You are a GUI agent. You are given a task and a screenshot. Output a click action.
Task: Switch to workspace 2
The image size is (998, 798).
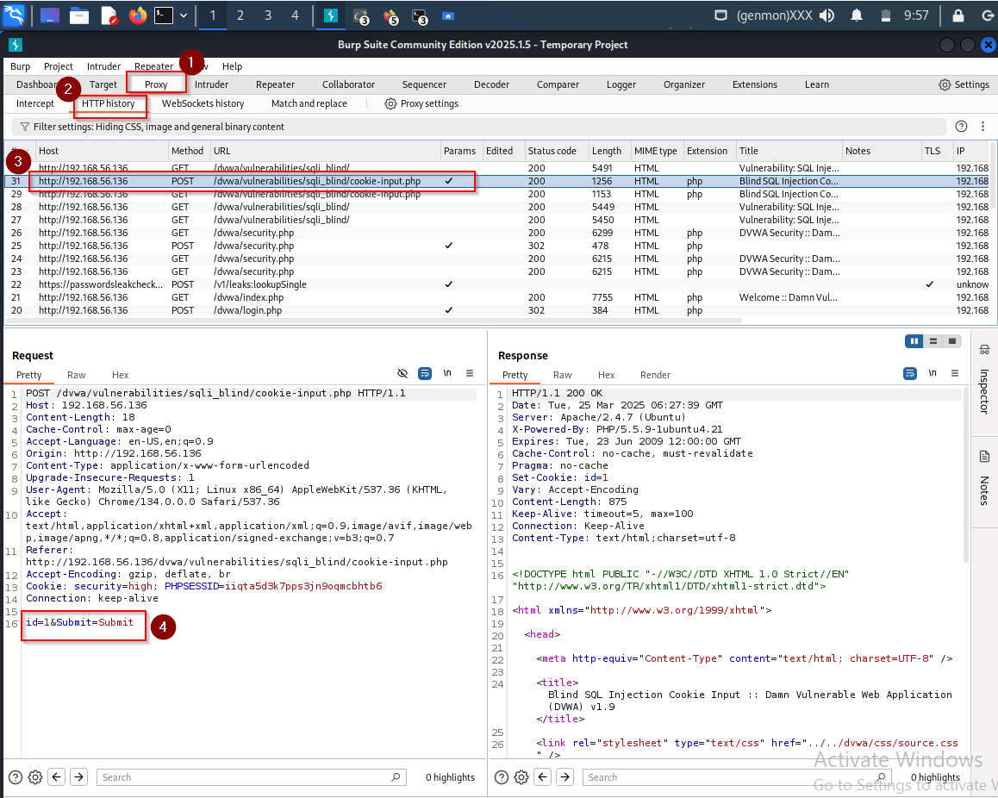coord(240,16)
